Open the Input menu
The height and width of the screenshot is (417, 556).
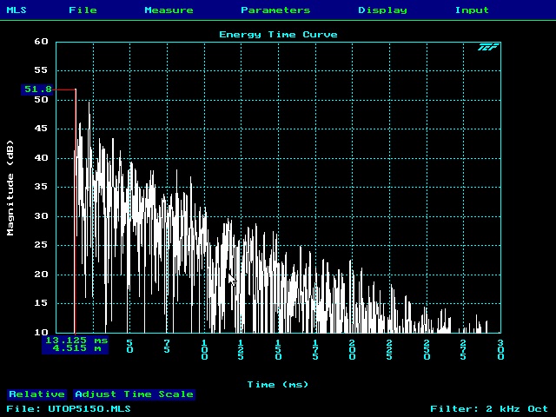click(472, 10)
